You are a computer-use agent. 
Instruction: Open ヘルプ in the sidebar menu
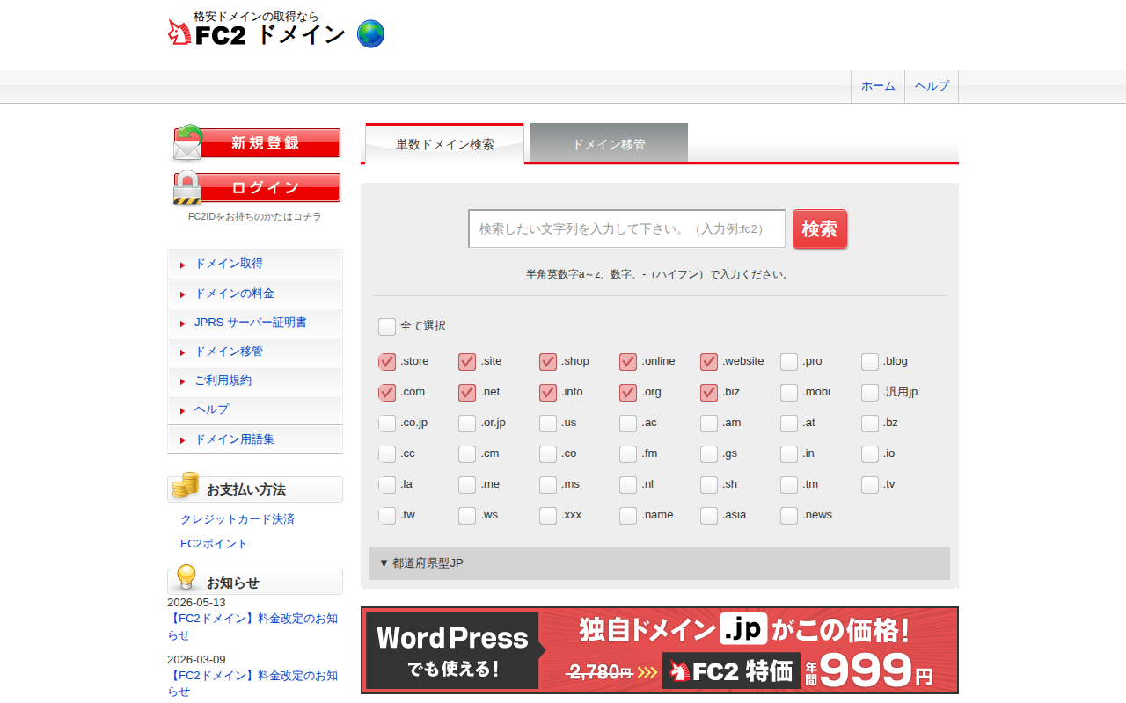point(255,409)
